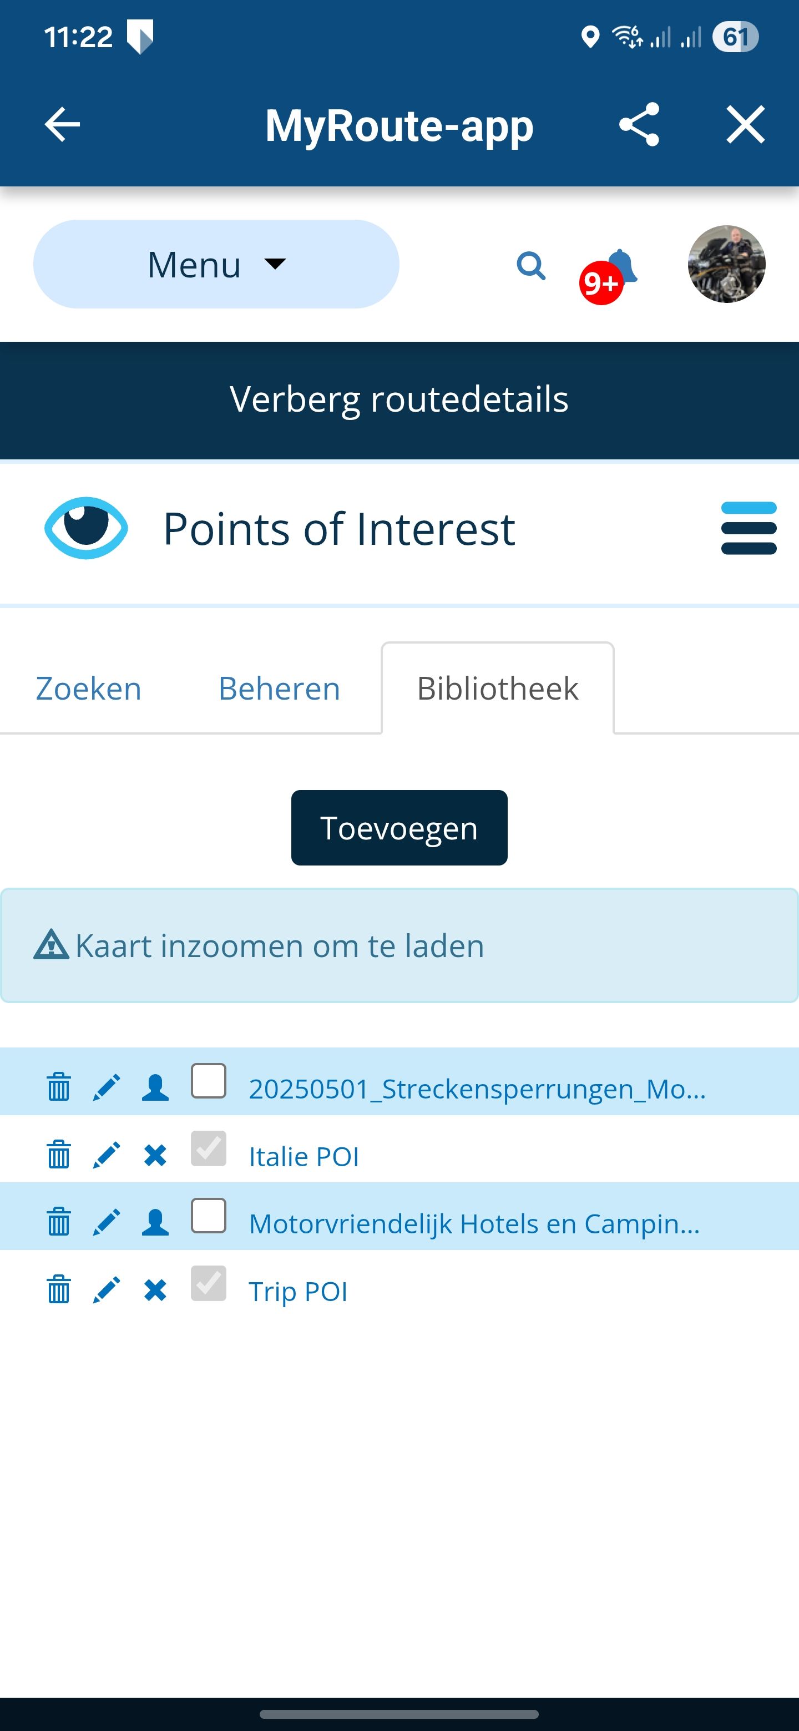
Task: Toggle the Italie POI checkbox
Action: 208,1148
